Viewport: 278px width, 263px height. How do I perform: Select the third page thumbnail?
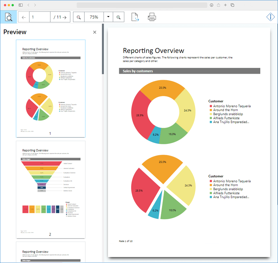coord(51,252)
